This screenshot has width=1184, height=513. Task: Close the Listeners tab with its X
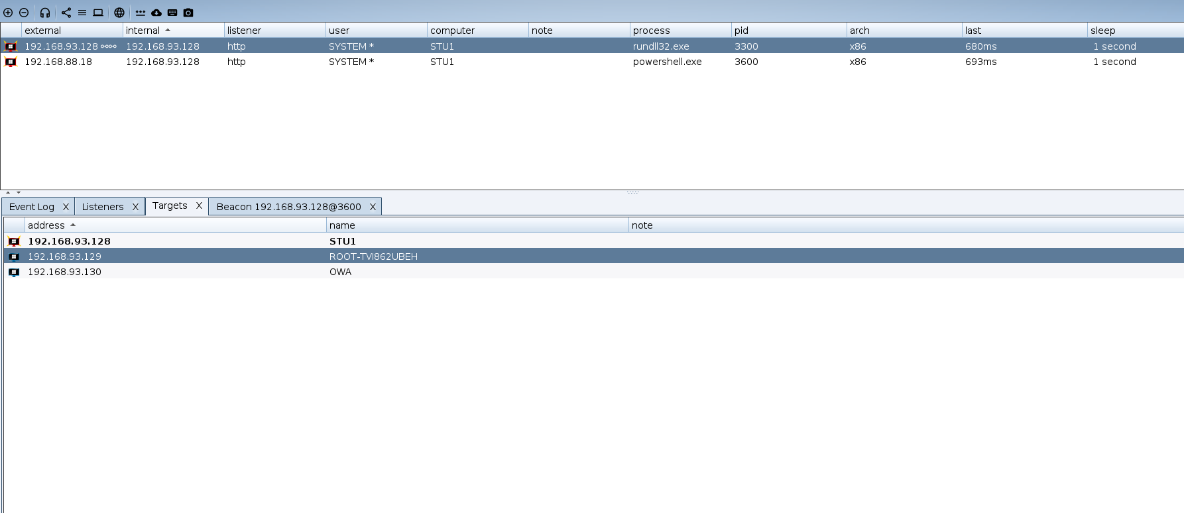coord(135,207)
